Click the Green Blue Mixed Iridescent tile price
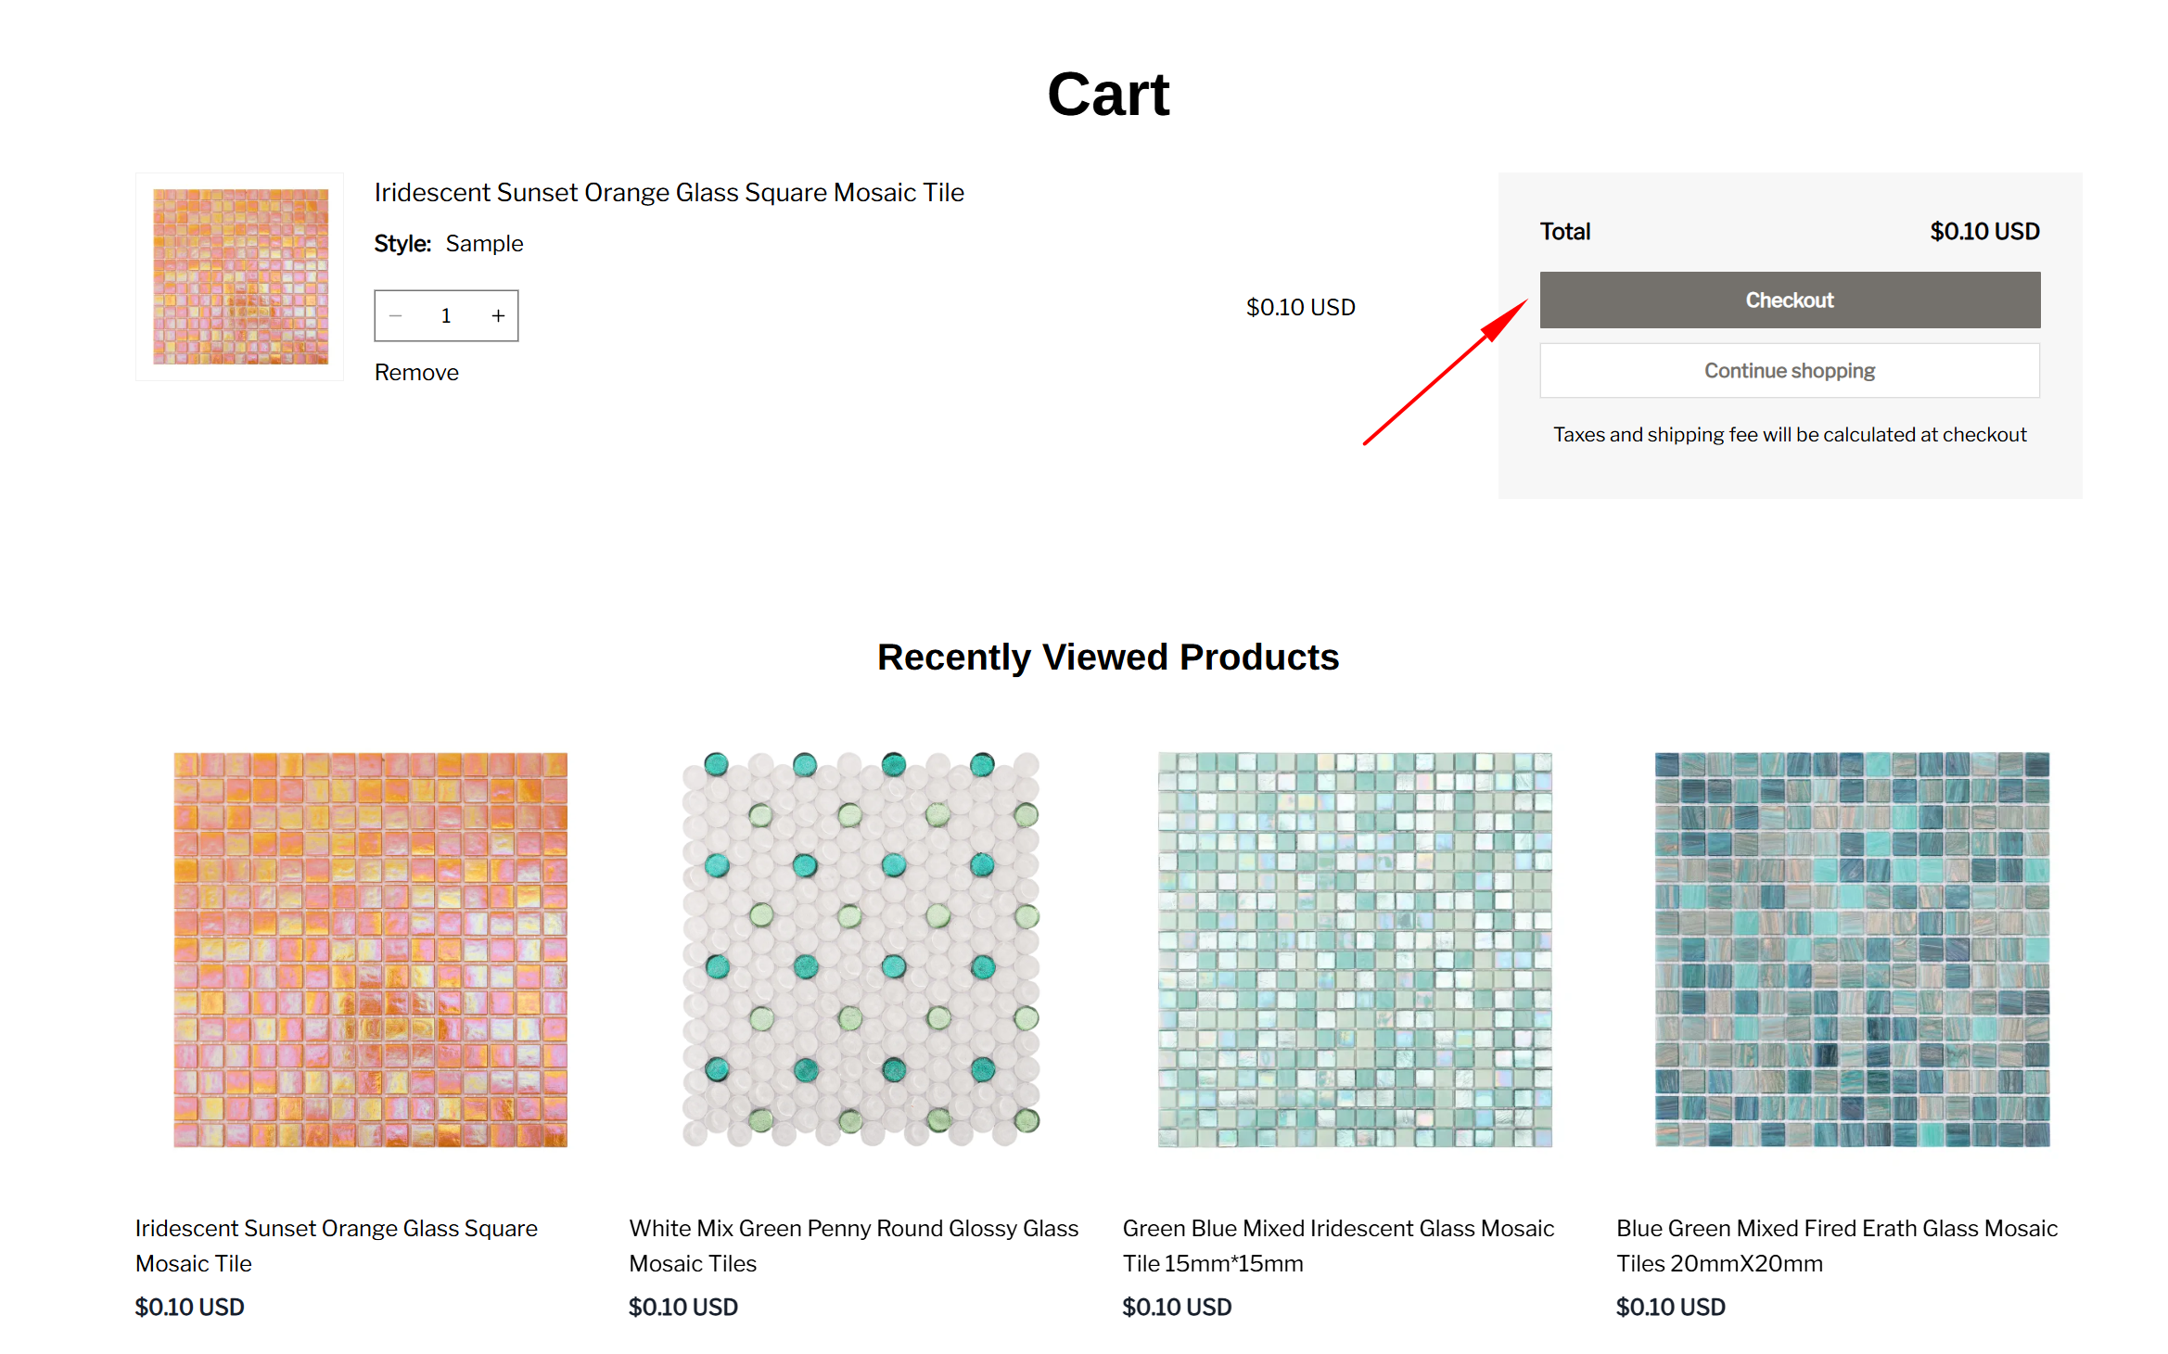This screenshot has height=1354, width=2168. (x=1177, y=1307)
